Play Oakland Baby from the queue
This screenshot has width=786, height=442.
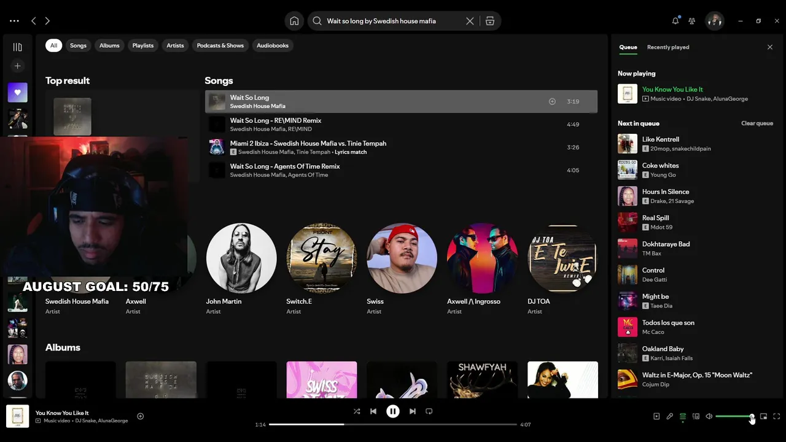[x=696, y=354]
